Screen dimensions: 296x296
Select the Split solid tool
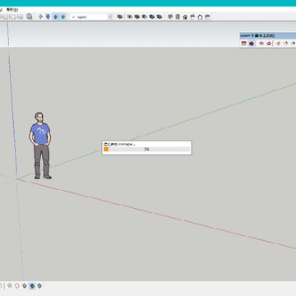tap(160, 16)
